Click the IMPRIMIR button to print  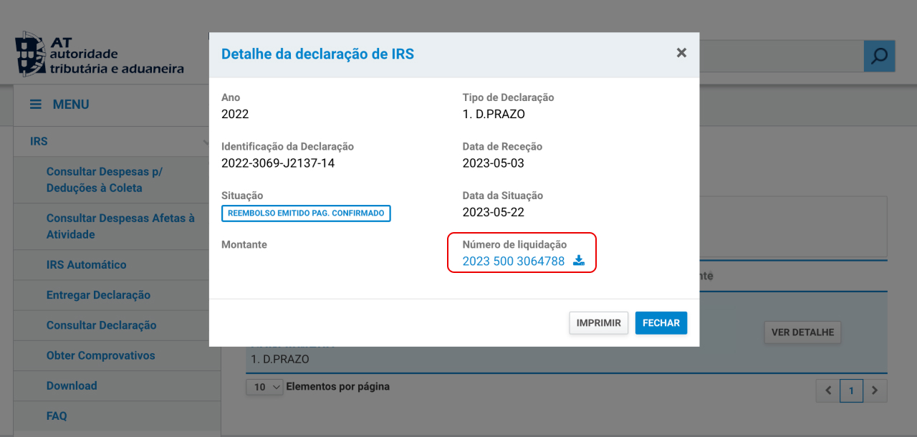(x=598, y=322)
